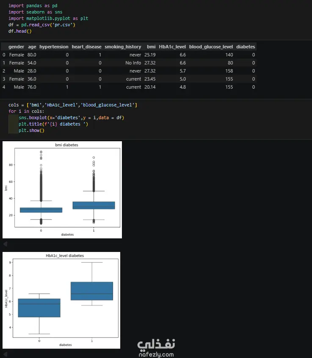Click the arrow icon below the bmi boxplot
312x358 pixels.
(5, 244)
